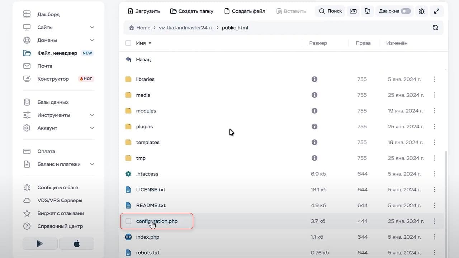459x258 pixels.
Task: Open Почта in the sidebar
Action: pyautogui.click(x=45, y=66)
